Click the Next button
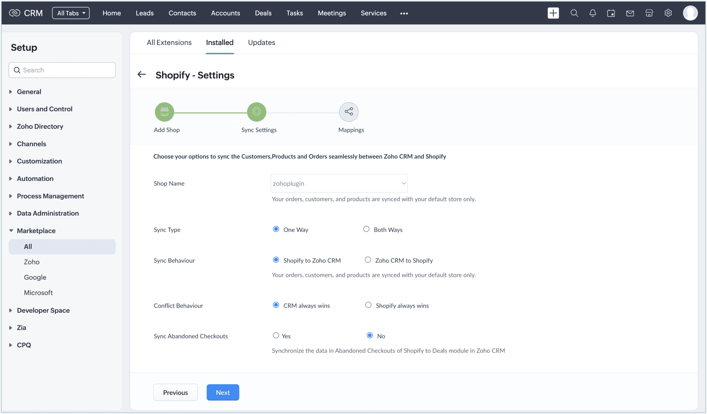The image size is (707, 414). coord(223,392)
